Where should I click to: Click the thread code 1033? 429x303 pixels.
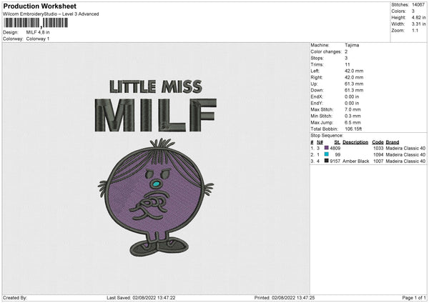(378, 148)
